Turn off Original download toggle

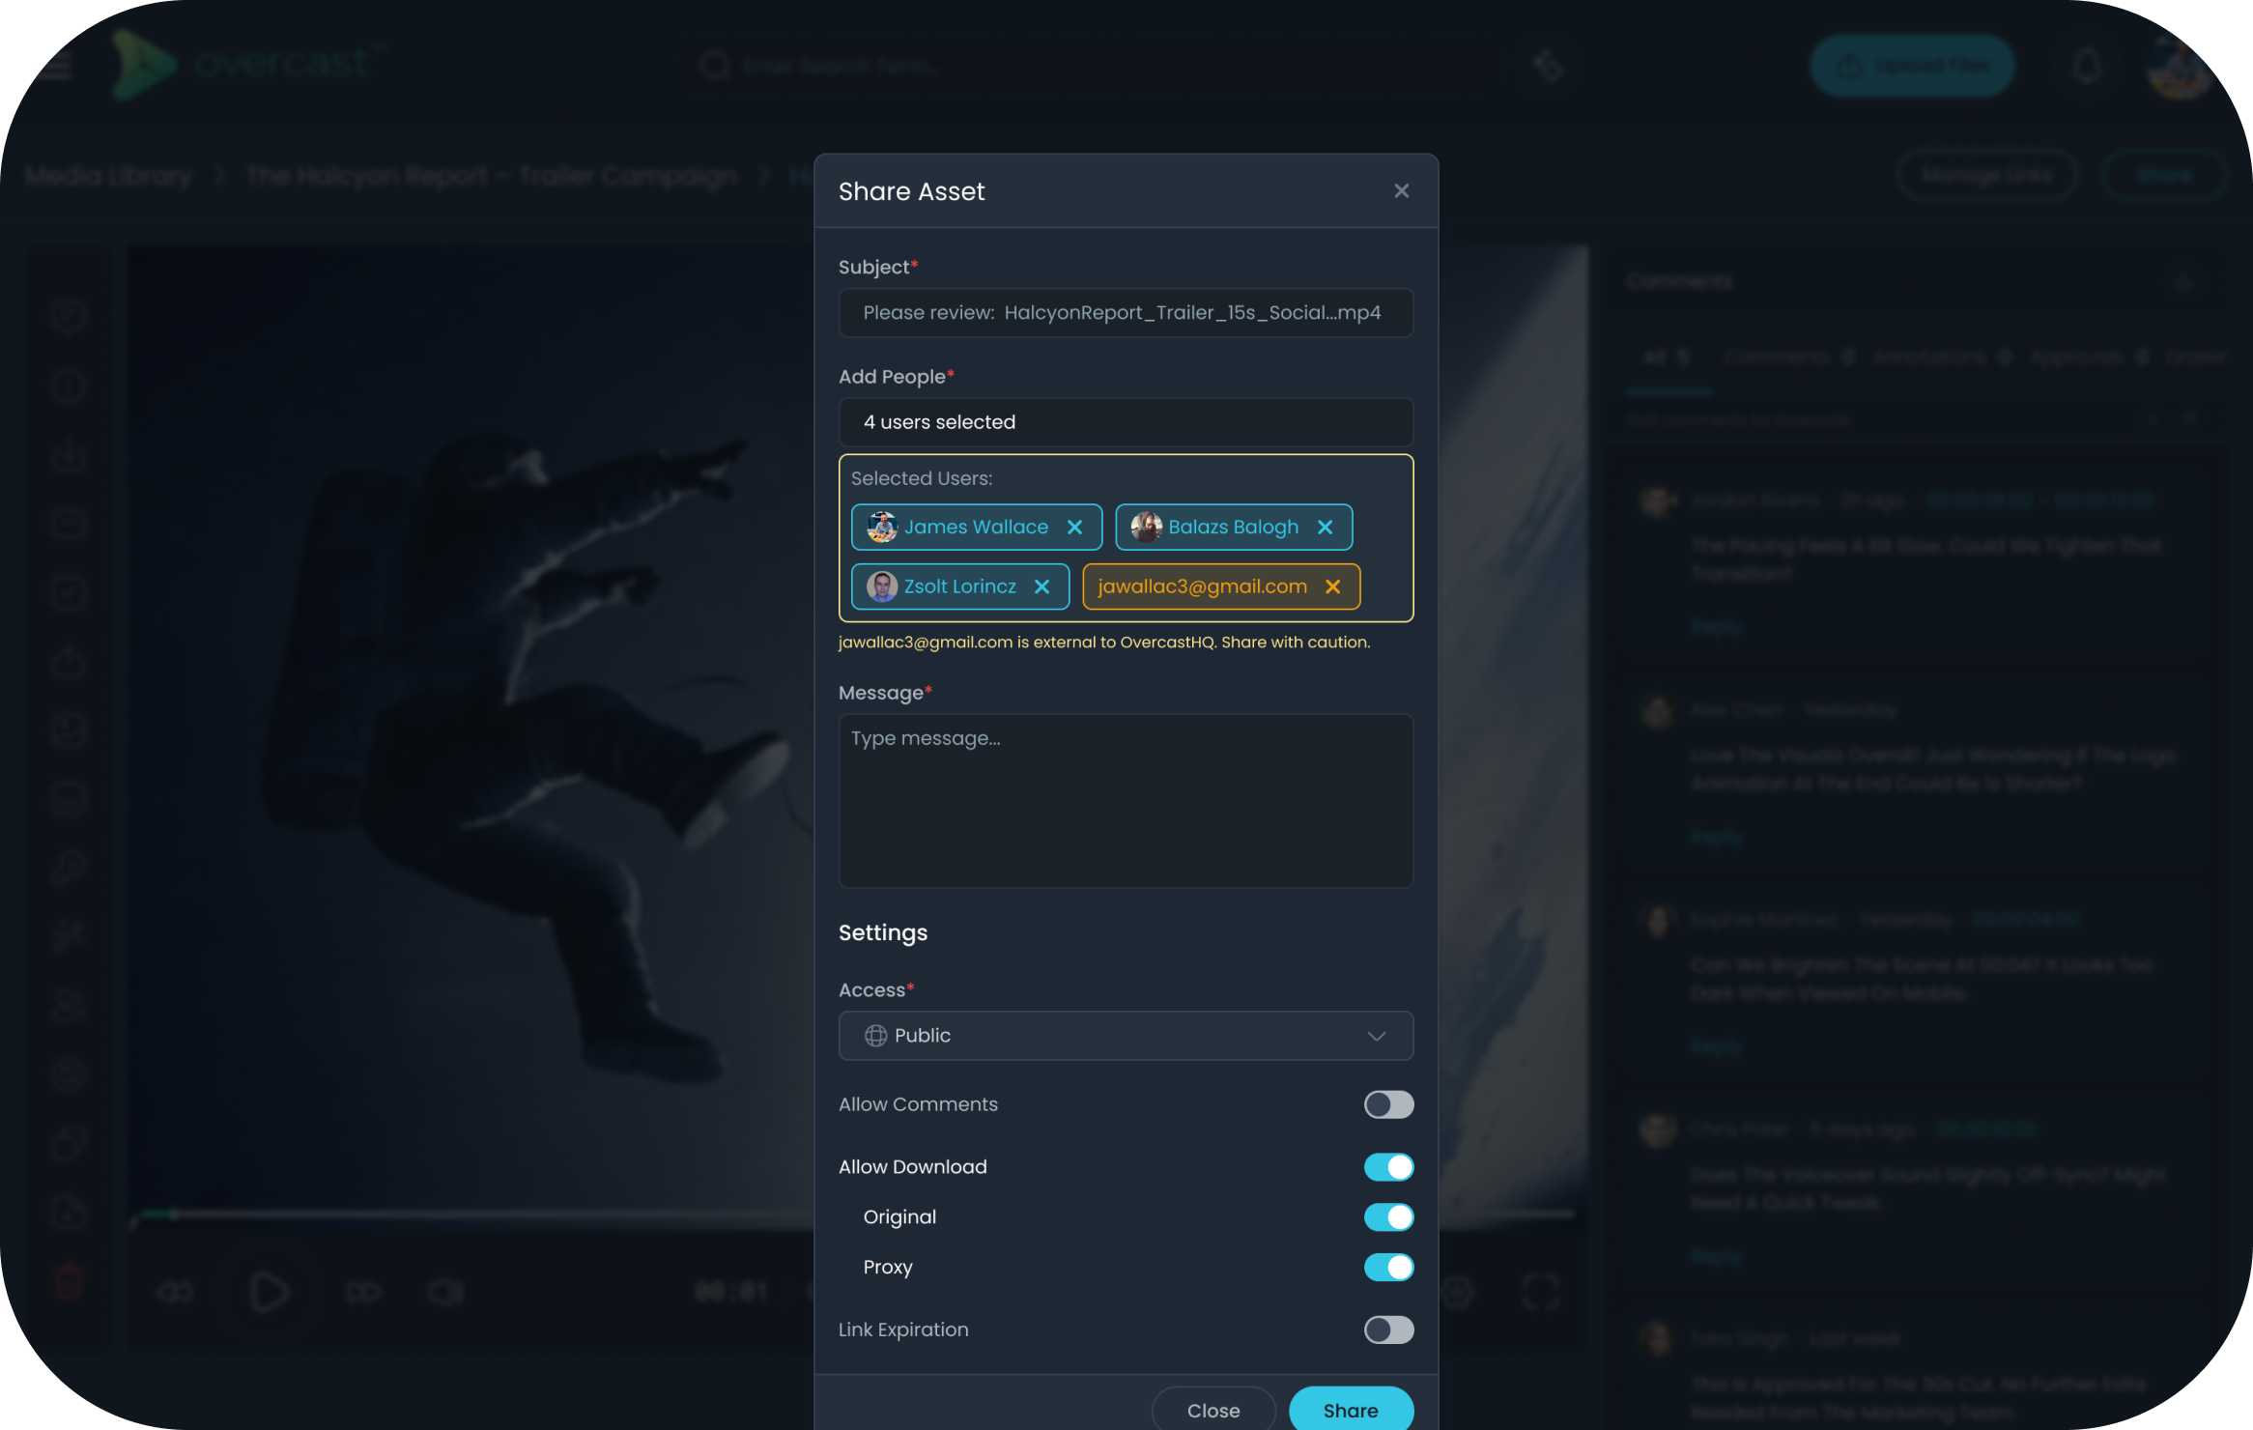pos(1388,1217)
